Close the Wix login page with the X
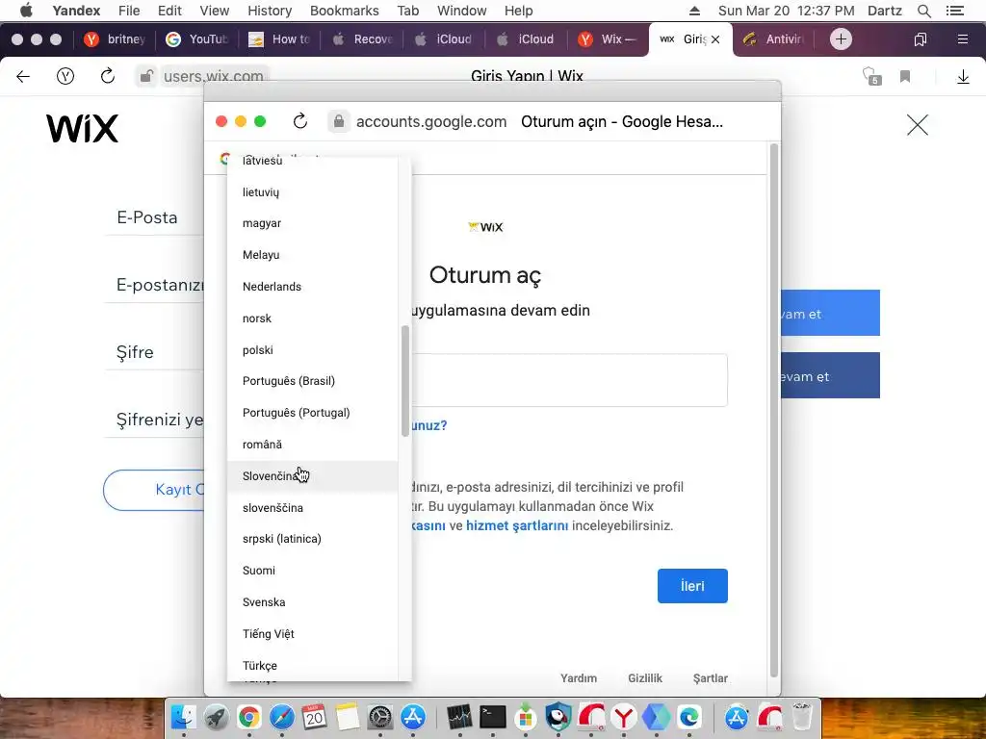This screenshot has width=986, height=739. pos(918,125)
